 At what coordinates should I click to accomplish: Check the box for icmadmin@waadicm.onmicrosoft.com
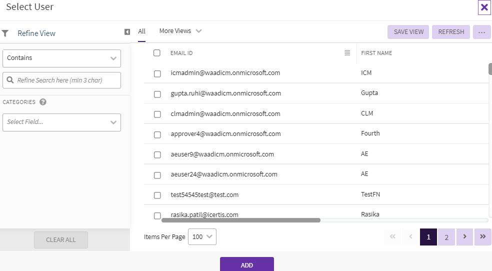[157, 73]
